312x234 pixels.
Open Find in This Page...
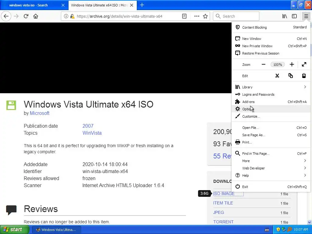[x=271, y=154]
